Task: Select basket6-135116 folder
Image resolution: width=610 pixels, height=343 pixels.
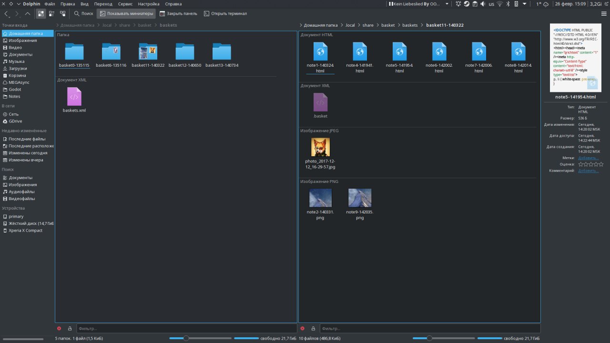Action: [111, 55]
